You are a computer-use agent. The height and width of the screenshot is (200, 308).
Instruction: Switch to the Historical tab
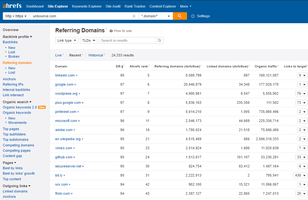96,55
